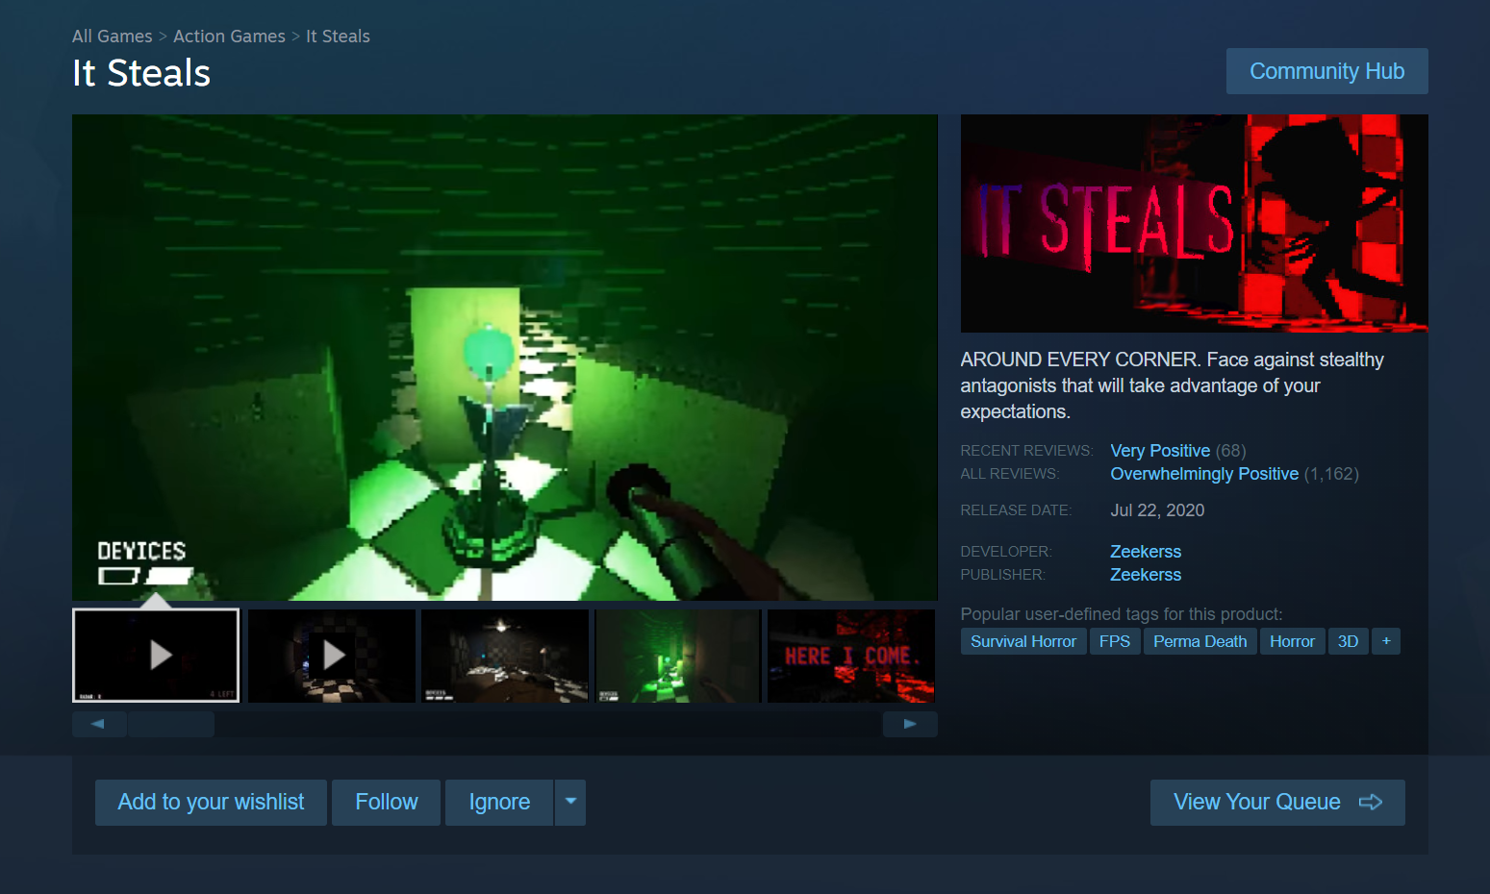The image size is (1490, 894).
Task: Select the FPS tag
Action: pyautogui.click(x=1115, y=641)
